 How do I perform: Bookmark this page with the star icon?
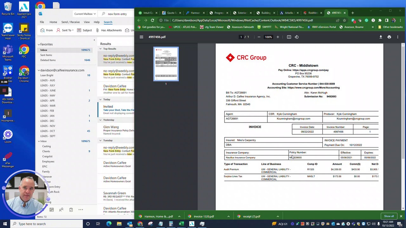(344, 20)
